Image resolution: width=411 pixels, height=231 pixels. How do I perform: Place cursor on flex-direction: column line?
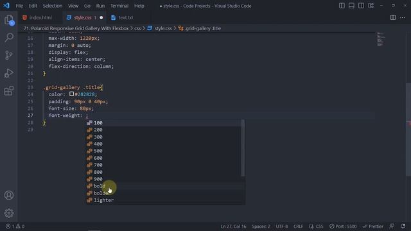81,67
